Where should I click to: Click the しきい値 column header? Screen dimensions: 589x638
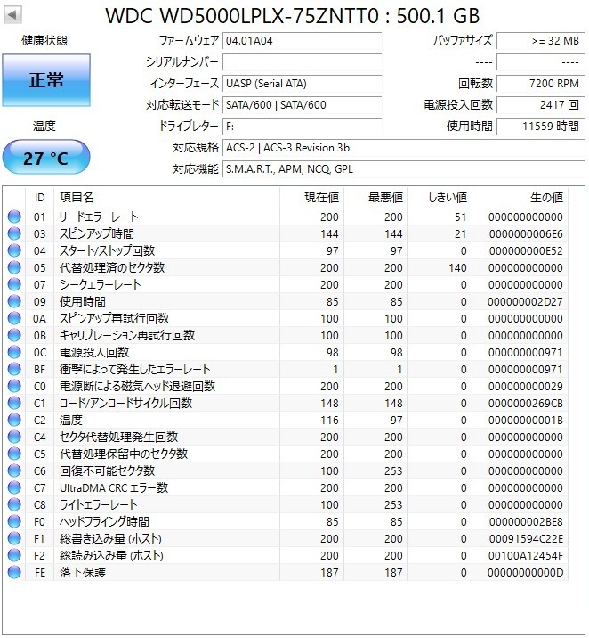click(440, 198)
